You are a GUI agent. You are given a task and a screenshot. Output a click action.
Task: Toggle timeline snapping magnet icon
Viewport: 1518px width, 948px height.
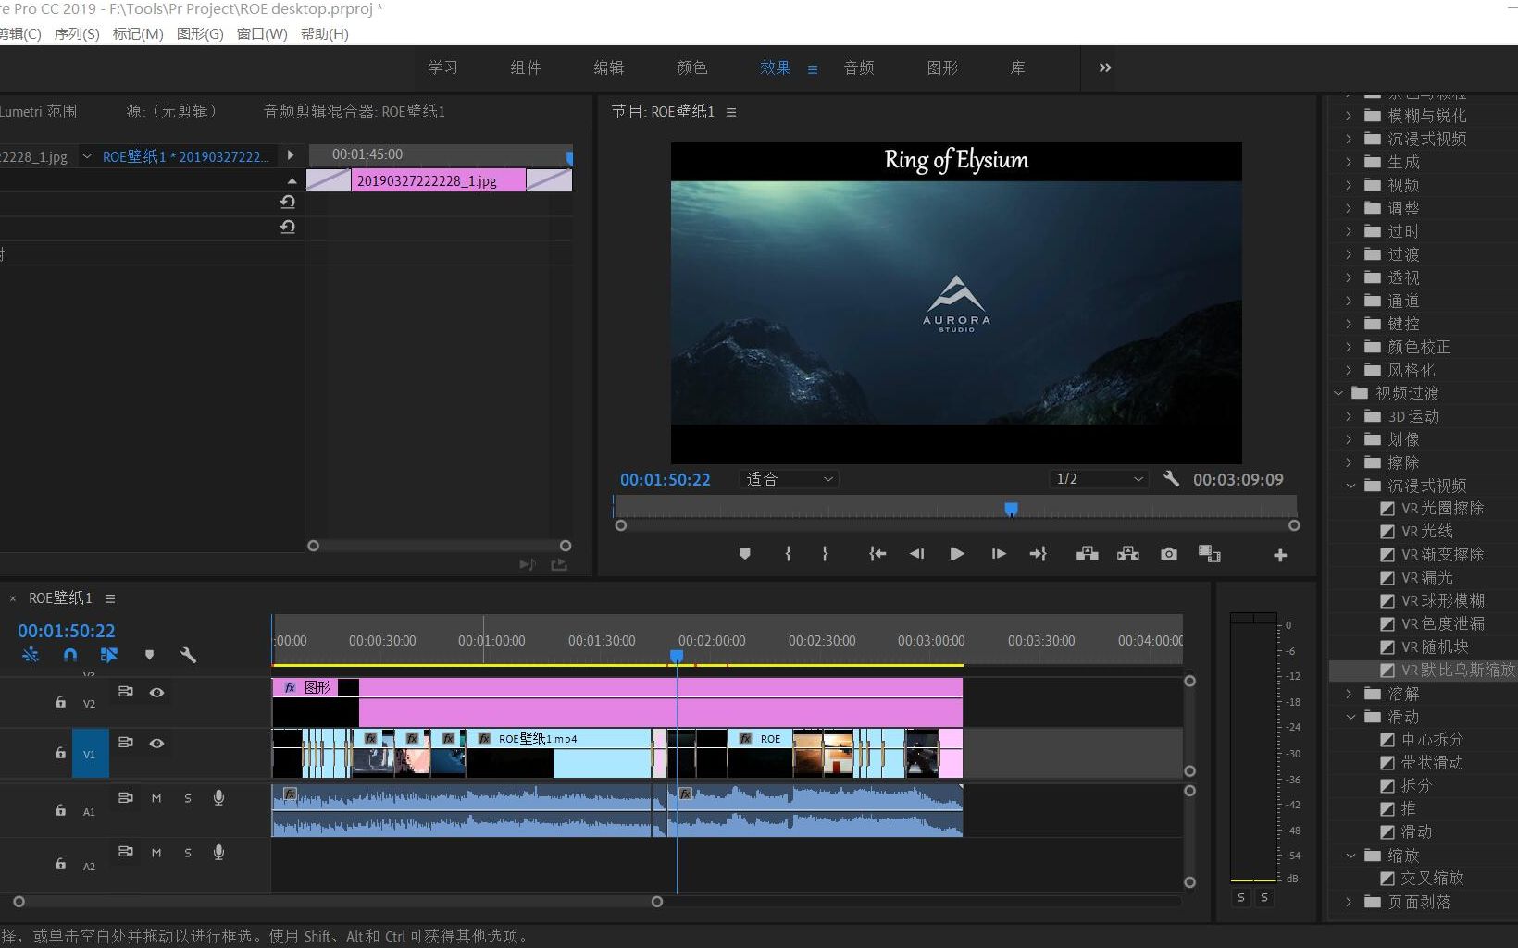pyautogui.click(x=70, y=655)
